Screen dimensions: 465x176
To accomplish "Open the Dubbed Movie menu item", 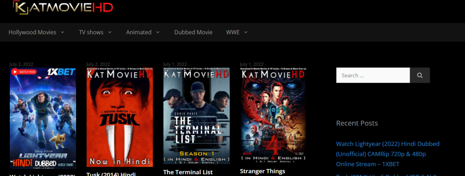I will (x=194, y=32).
